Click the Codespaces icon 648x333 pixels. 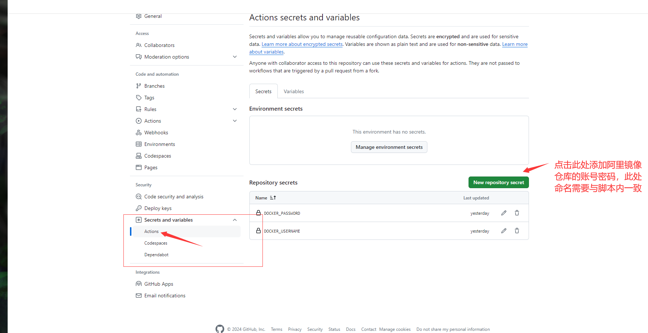point(139,156)
